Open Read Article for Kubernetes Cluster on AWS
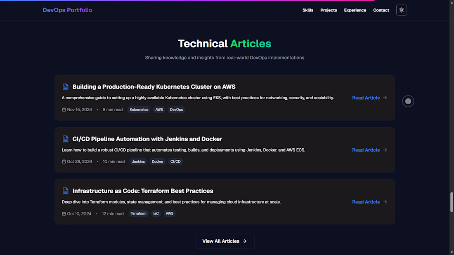This screenshot has height=255, width=454. (369, 98)
